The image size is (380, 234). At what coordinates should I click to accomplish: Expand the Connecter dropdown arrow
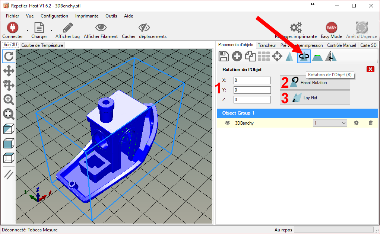coord(27,30)
